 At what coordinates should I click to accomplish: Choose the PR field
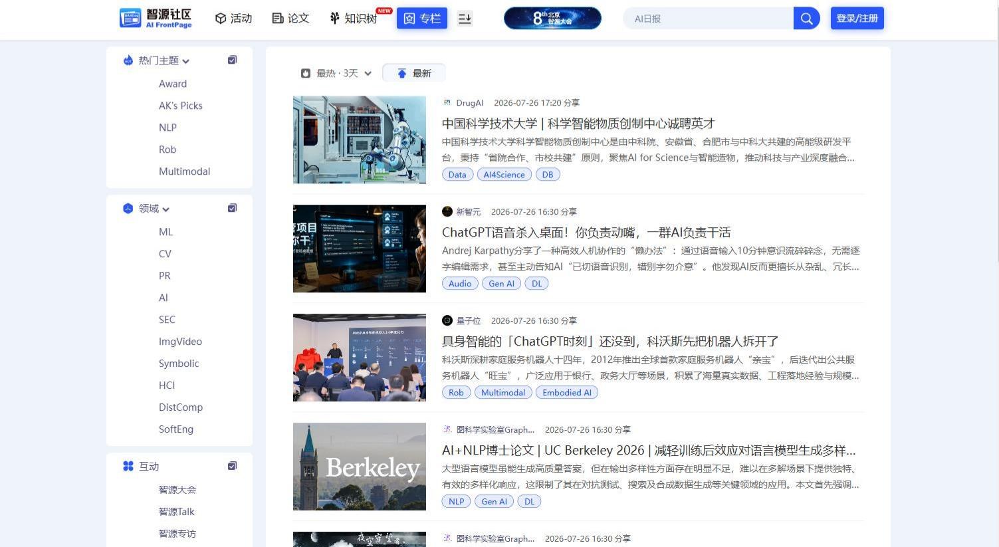(165, 276)
